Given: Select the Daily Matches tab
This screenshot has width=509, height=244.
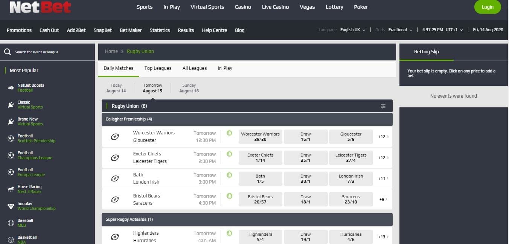Looking at the screenshot, I should [119, 68].
